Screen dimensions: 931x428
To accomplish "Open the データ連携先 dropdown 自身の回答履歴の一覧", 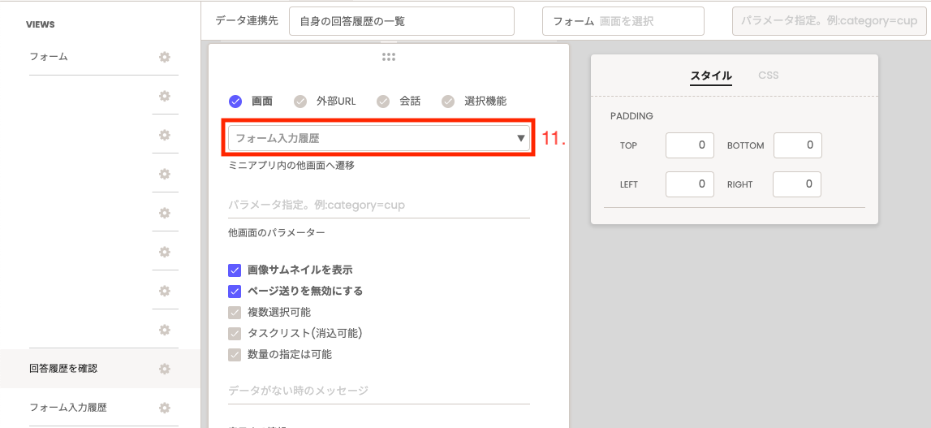I will pyautogui.click(x=401, y=21).
